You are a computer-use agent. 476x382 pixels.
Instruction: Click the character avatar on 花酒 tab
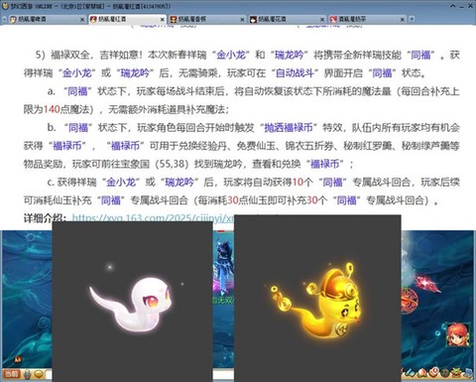(x=253, y=20)
